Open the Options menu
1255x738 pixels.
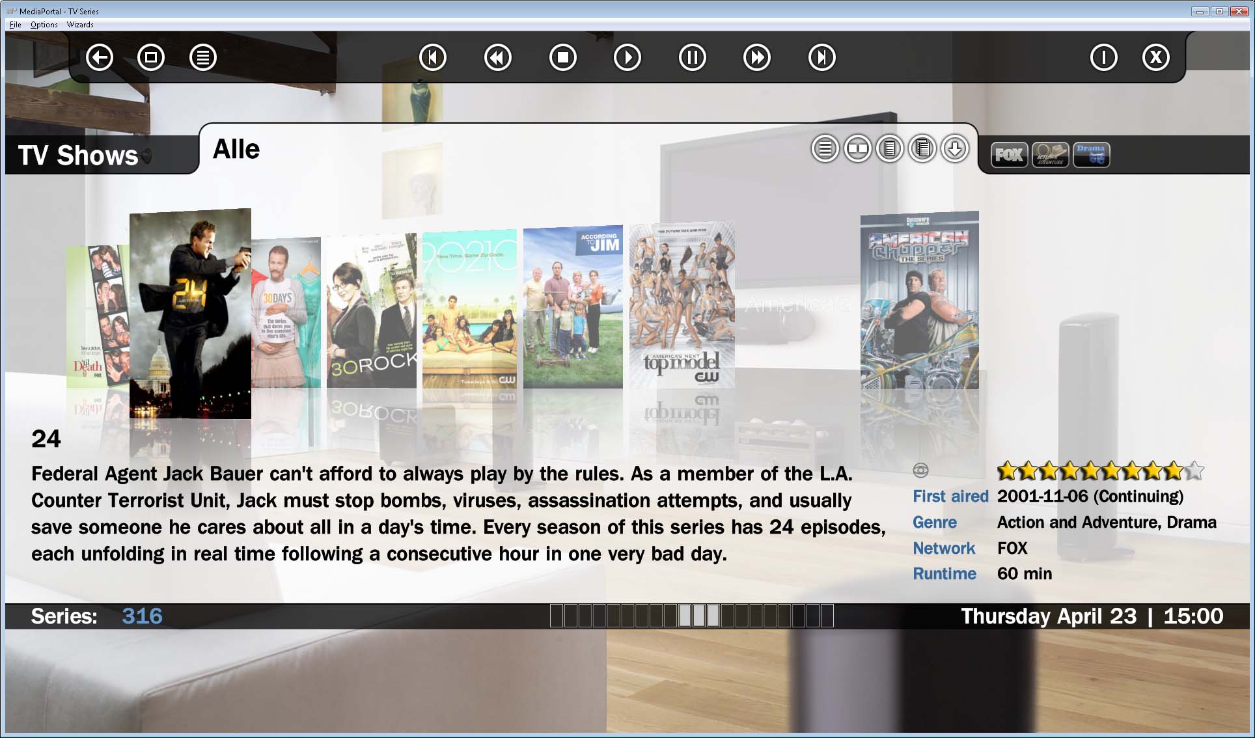44,25
